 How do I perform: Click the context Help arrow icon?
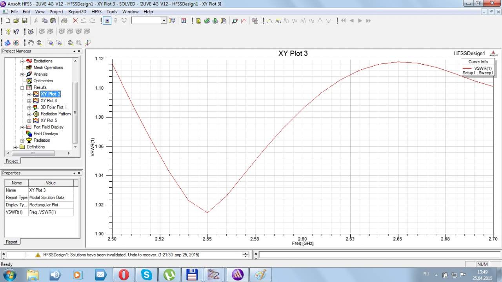point(16,32)
